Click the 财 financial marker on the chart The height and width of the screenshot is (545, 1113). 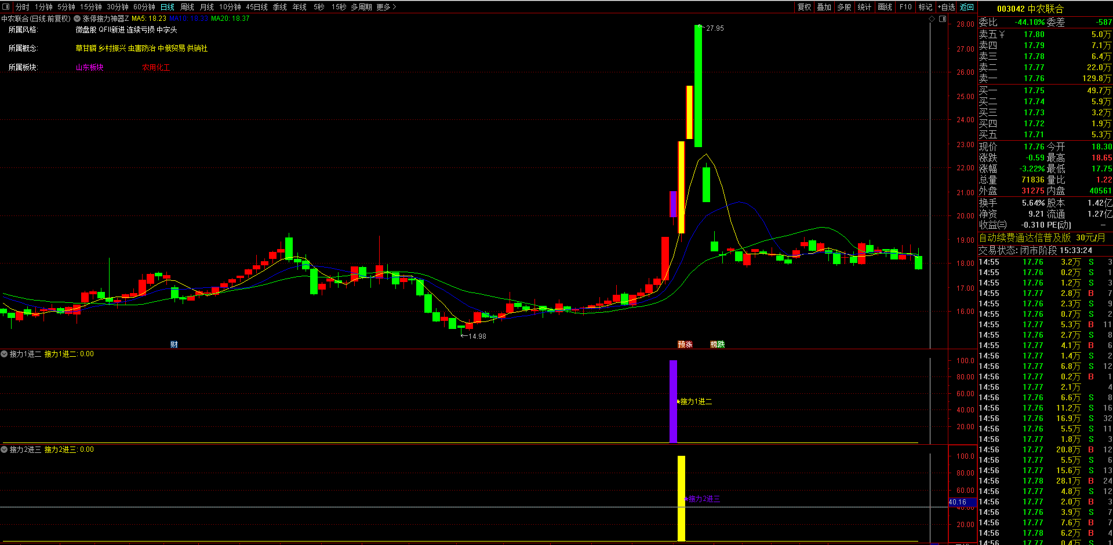[x=174, y=345]
